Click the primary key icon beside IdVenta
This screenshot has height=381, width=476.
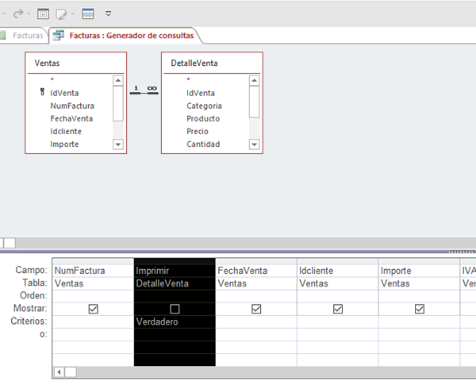[x=42, y=93]
